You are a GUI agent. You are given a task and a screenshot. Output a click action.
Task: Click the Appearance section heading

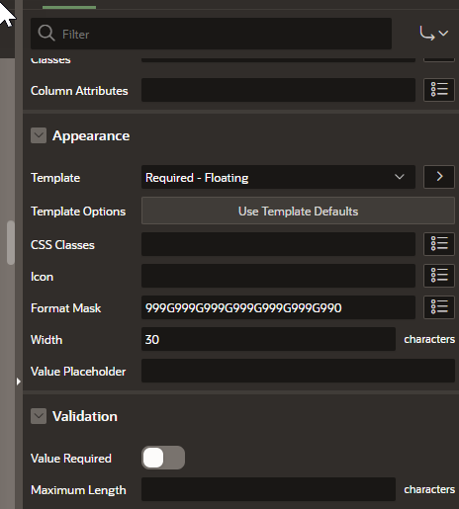(x=91, y=135)
